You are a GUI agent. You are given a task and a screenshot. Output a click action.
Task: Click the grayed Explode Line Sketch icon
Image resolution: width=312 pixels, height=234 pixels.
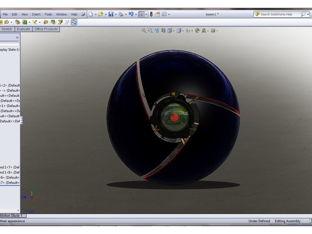67,22
